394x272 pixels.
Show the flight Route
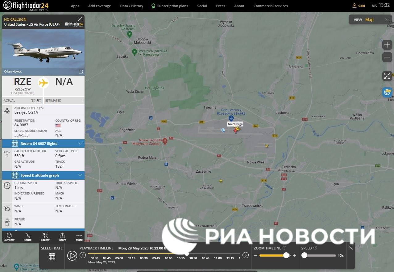pyautogui.click(x=27, y=237)
